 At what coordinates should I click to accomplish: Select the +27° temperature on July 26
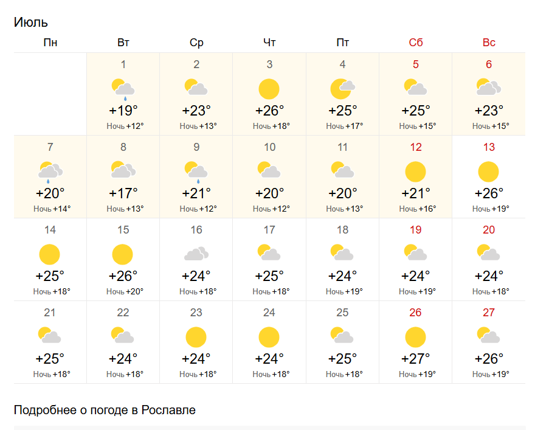pos(415,358)
